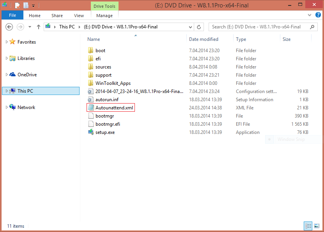Select the 2014-04-07 configuration settings file icon
Image resolution: width=324 pixels, height=232 pixels.
[x=90, y=91]
